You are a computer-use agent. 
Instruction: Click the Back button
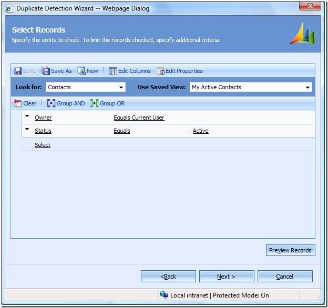[168, 277]
